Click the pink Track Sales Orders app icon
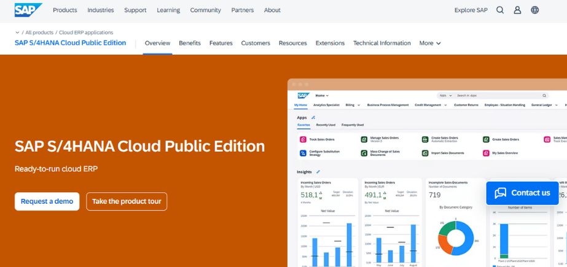 click(303, 139)
